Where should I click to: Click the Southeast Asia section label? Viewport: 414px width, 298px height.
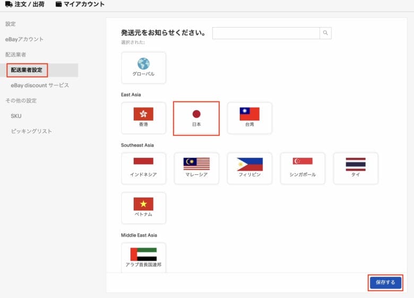(x=137, y=145)
